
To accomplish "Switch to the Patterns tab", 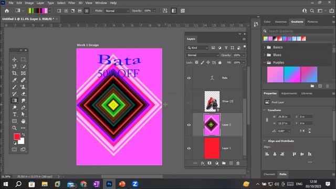I will coord(313,22).
